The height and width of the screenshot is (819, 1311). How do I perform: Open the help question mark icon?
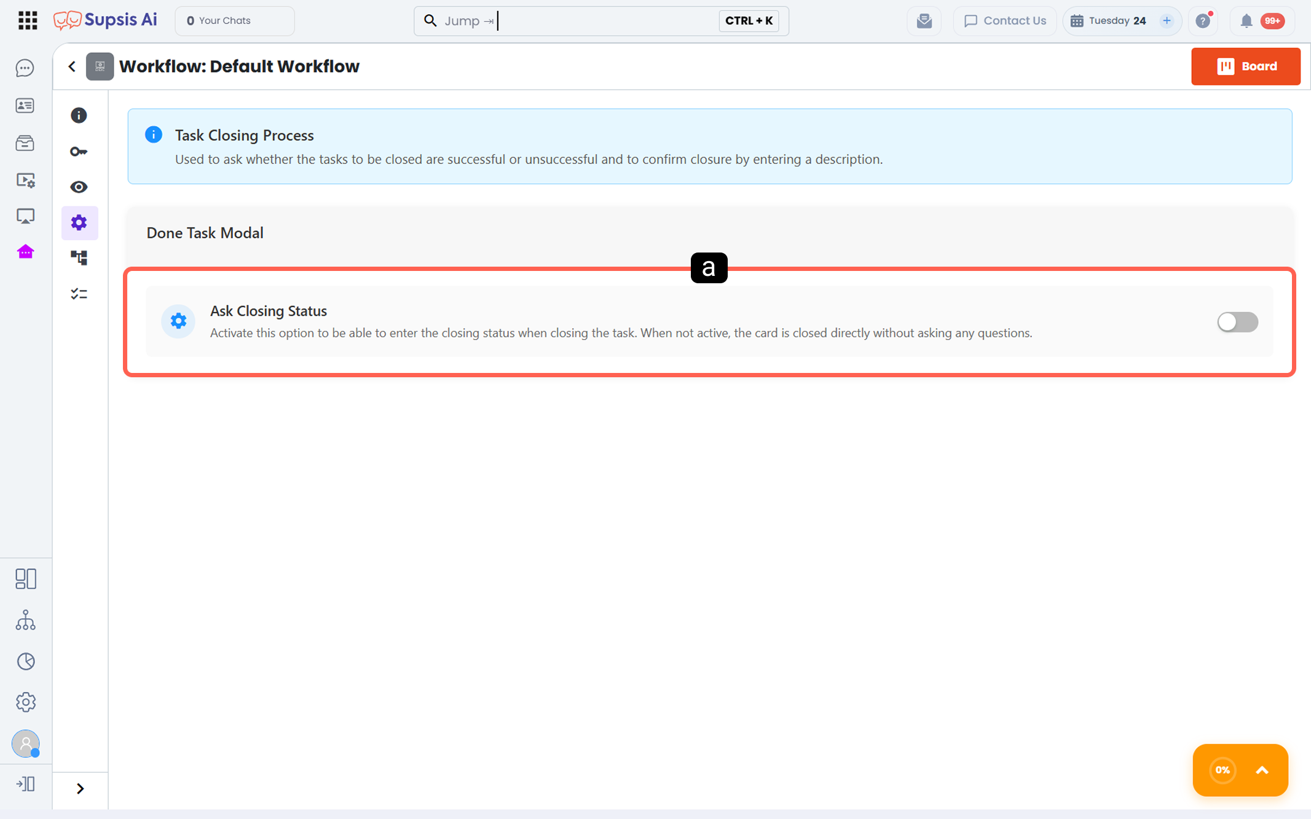[1203, 21]
